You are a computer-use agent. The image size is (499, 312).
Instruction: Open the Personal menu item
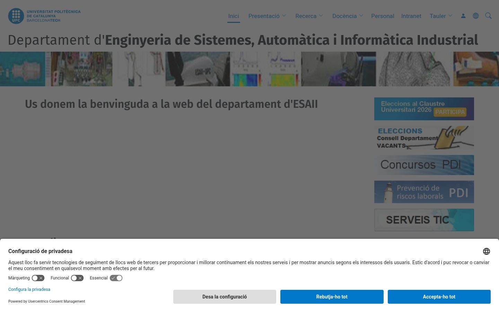coord(383,16)
